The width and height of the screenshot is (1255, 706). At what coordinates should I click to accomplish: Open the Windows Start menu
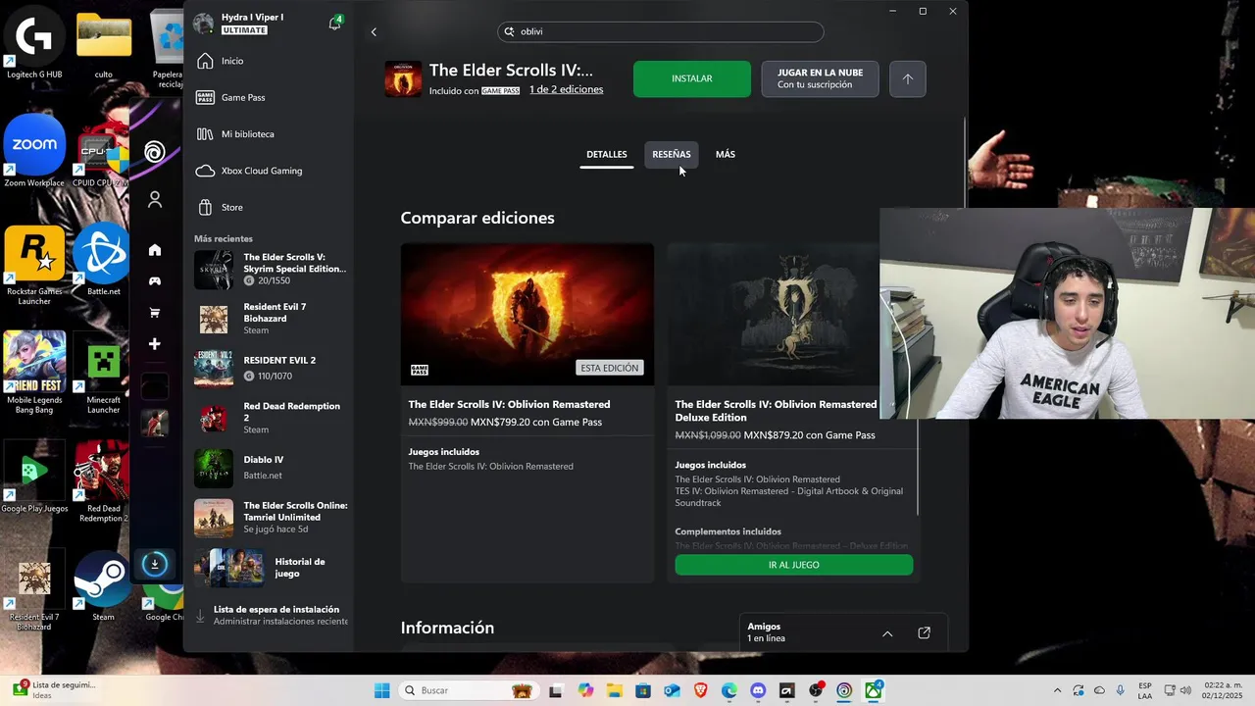pos(381,690)
